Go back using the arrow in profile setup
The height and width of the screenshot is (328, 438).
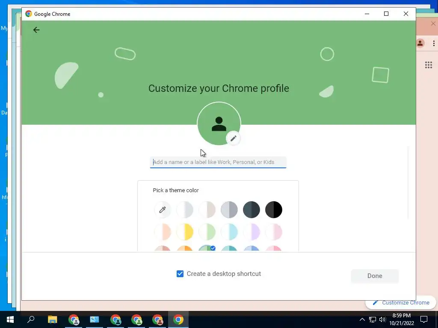pos(36,30)
